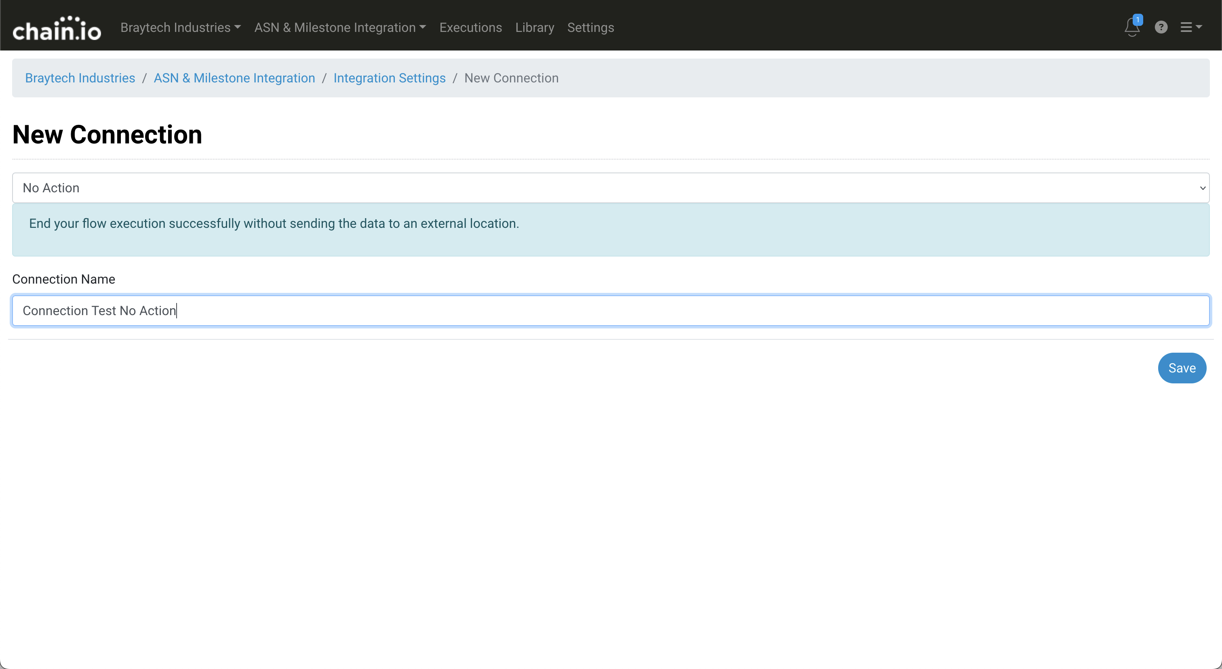Click the Save button
This screenshot has height=669, width=1222.
(x=1182, y=368)
